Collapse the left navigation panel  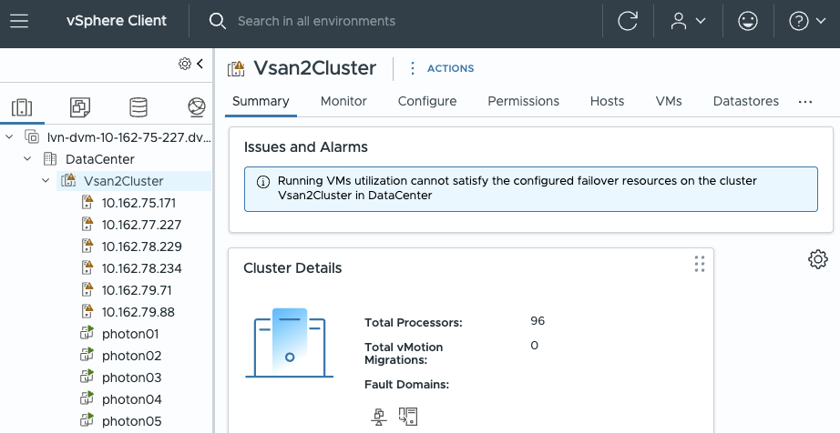coord(200,63)
